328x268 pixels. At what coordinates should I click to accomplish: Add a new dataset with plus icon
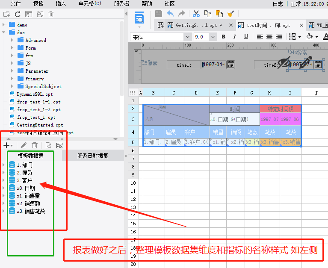(x=6, y=145)
